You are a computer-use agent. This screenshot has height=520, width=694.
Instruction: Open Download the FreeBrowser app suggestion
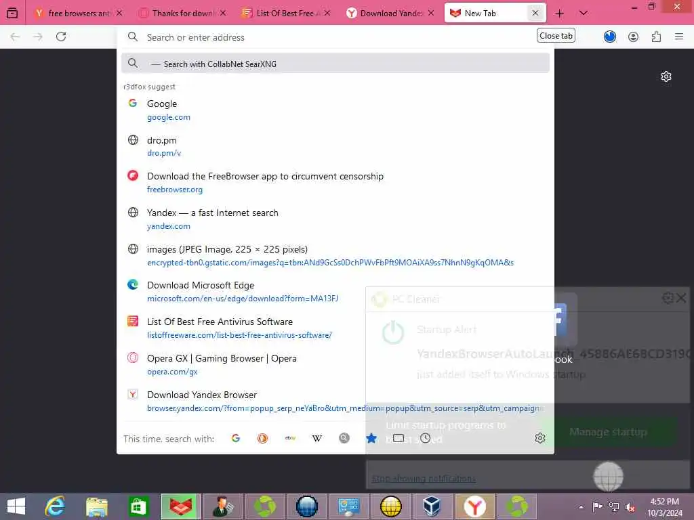tap(335, 182)
